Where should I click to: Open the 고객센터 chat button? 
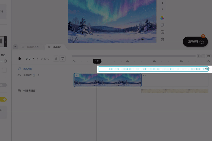pos(195,42)
